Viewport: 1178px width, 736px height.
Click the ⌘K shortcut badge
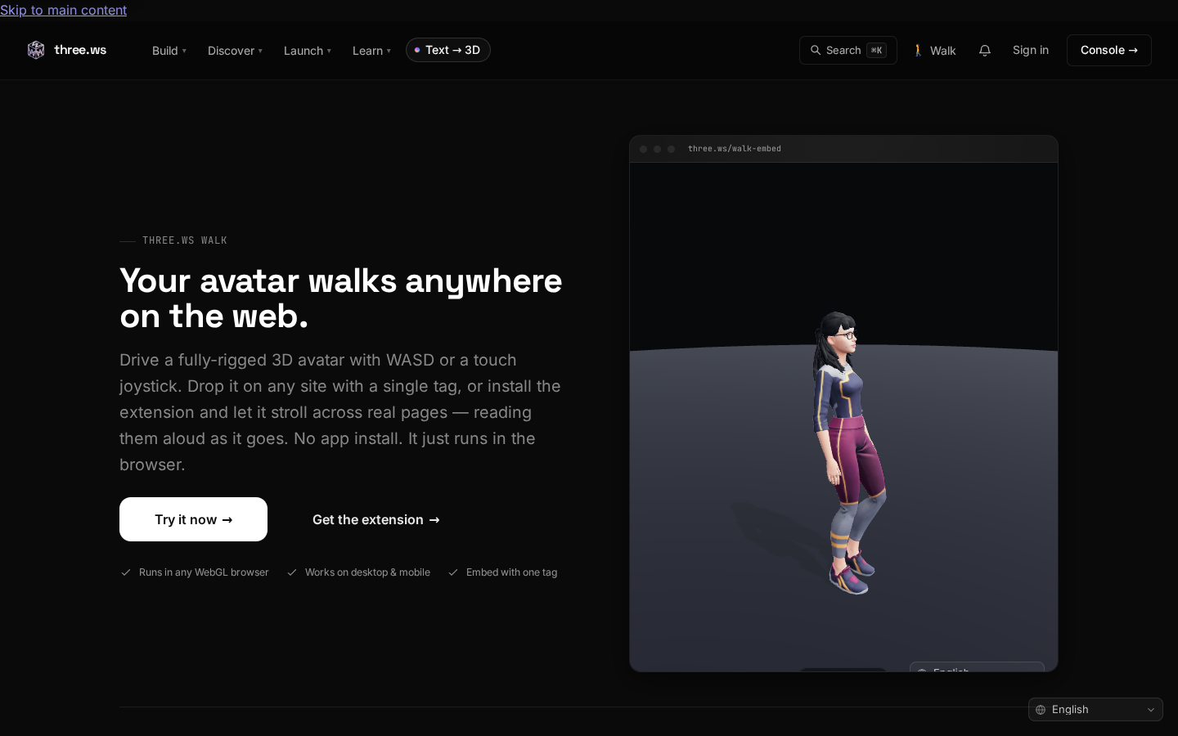point(876,50)
